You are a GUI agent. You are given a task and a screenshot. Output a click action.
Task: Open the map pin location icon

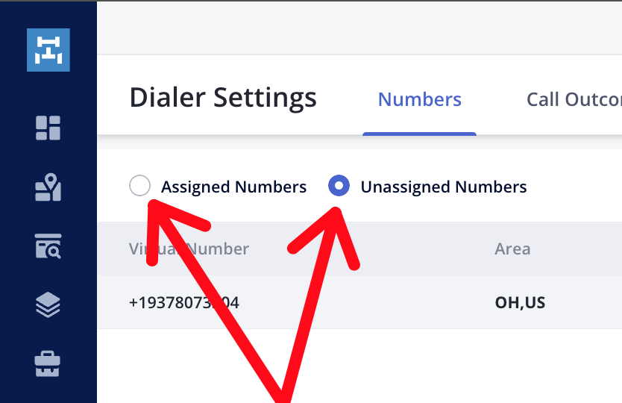point(48,187)
